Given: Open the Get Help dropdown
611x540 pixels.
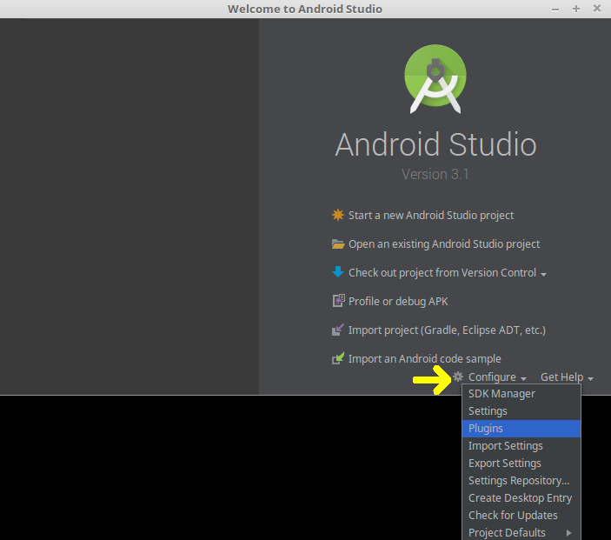Looking at the screenshot, I should [567, 377].
